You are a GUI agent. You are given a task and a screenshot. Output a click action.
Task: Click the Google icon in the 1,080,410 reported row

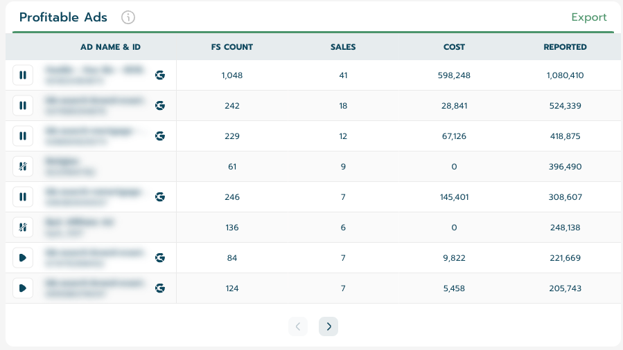[x=160, y=75]
